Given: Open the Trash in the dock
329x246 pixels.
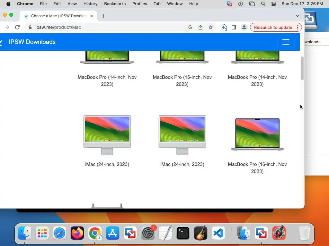Looking at the screenshot, I should coord(304,233).
